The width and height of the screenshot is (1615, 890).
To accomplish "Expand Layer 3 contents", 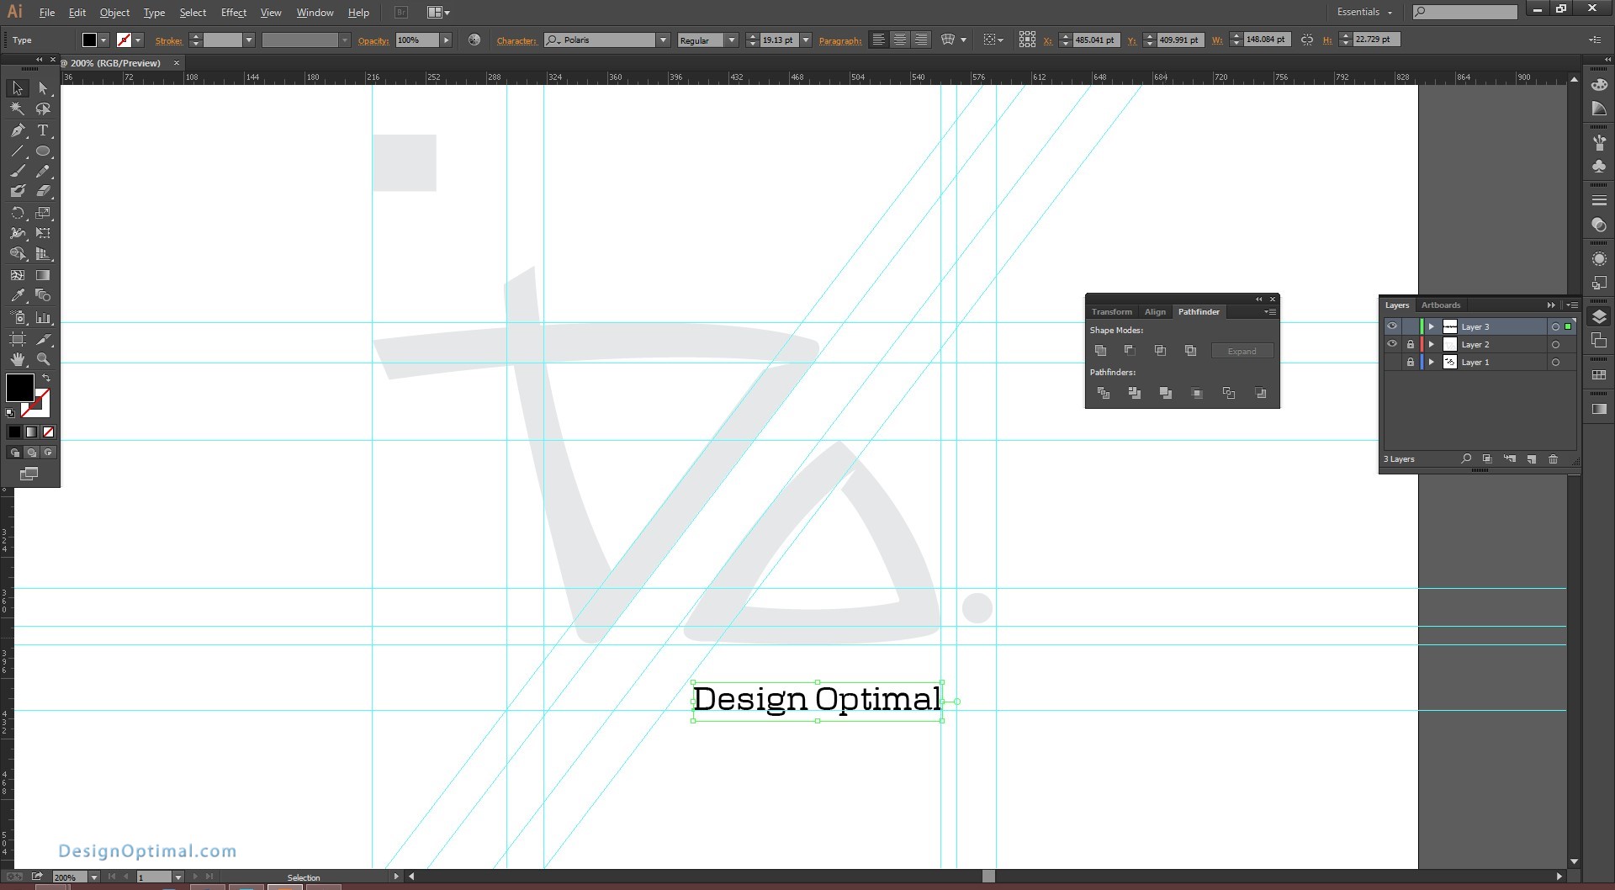I will click(1432, 326).
